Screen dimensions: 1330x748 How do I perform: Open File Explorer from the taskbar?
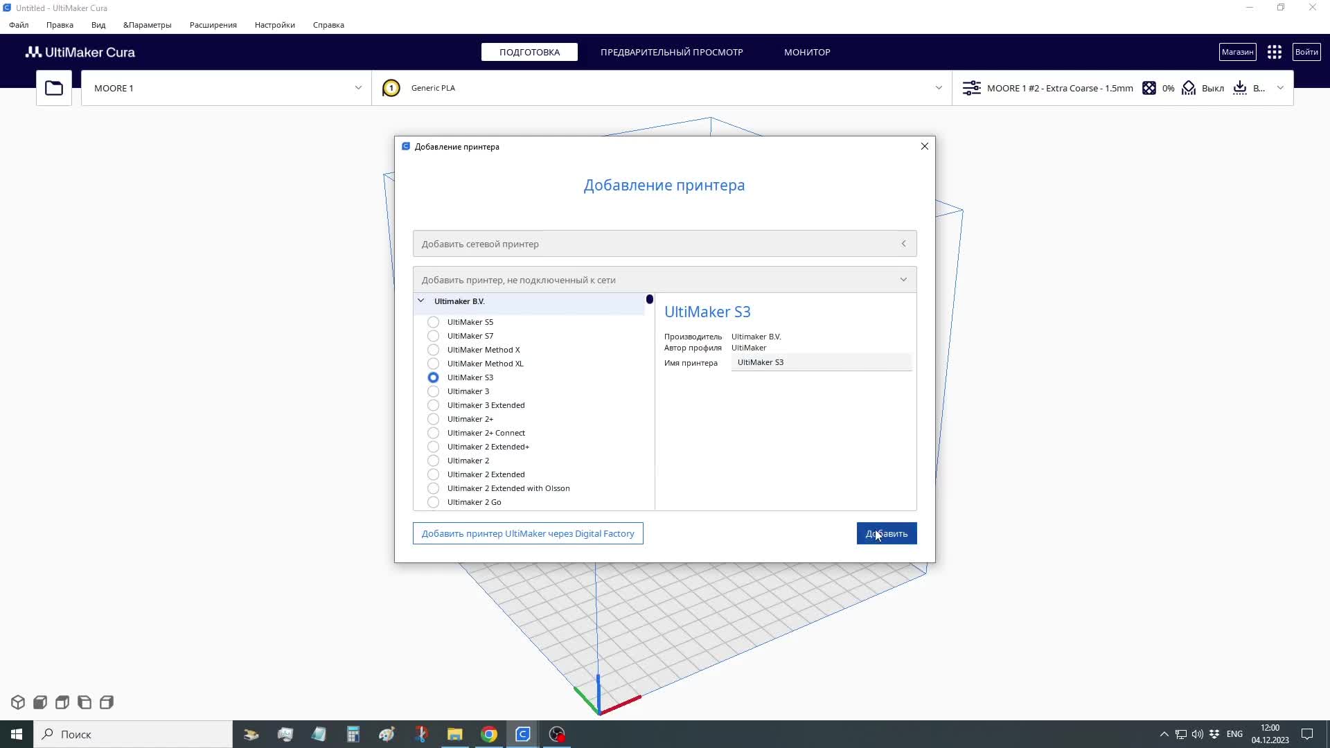(x=455, y=734)
